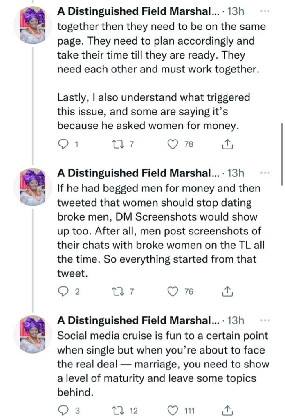Like the tweet with 76 likes
Viewport: 285px width, 419px height.
point(174,291)
